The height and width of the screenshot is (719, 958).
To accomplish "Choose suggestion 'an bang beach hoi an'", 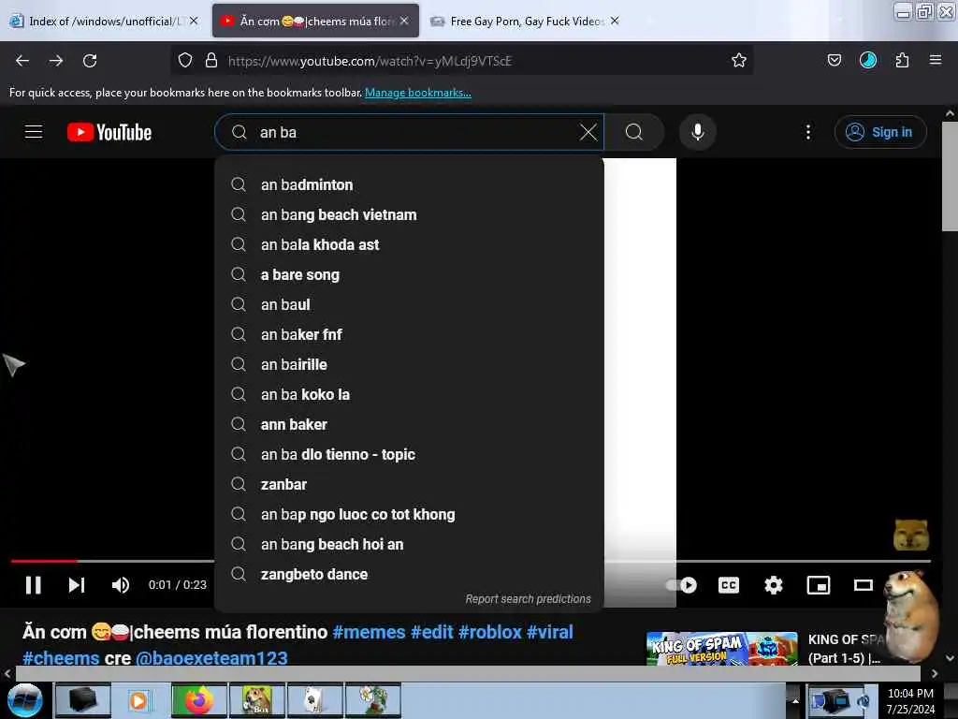I will (x=409, y=544).
